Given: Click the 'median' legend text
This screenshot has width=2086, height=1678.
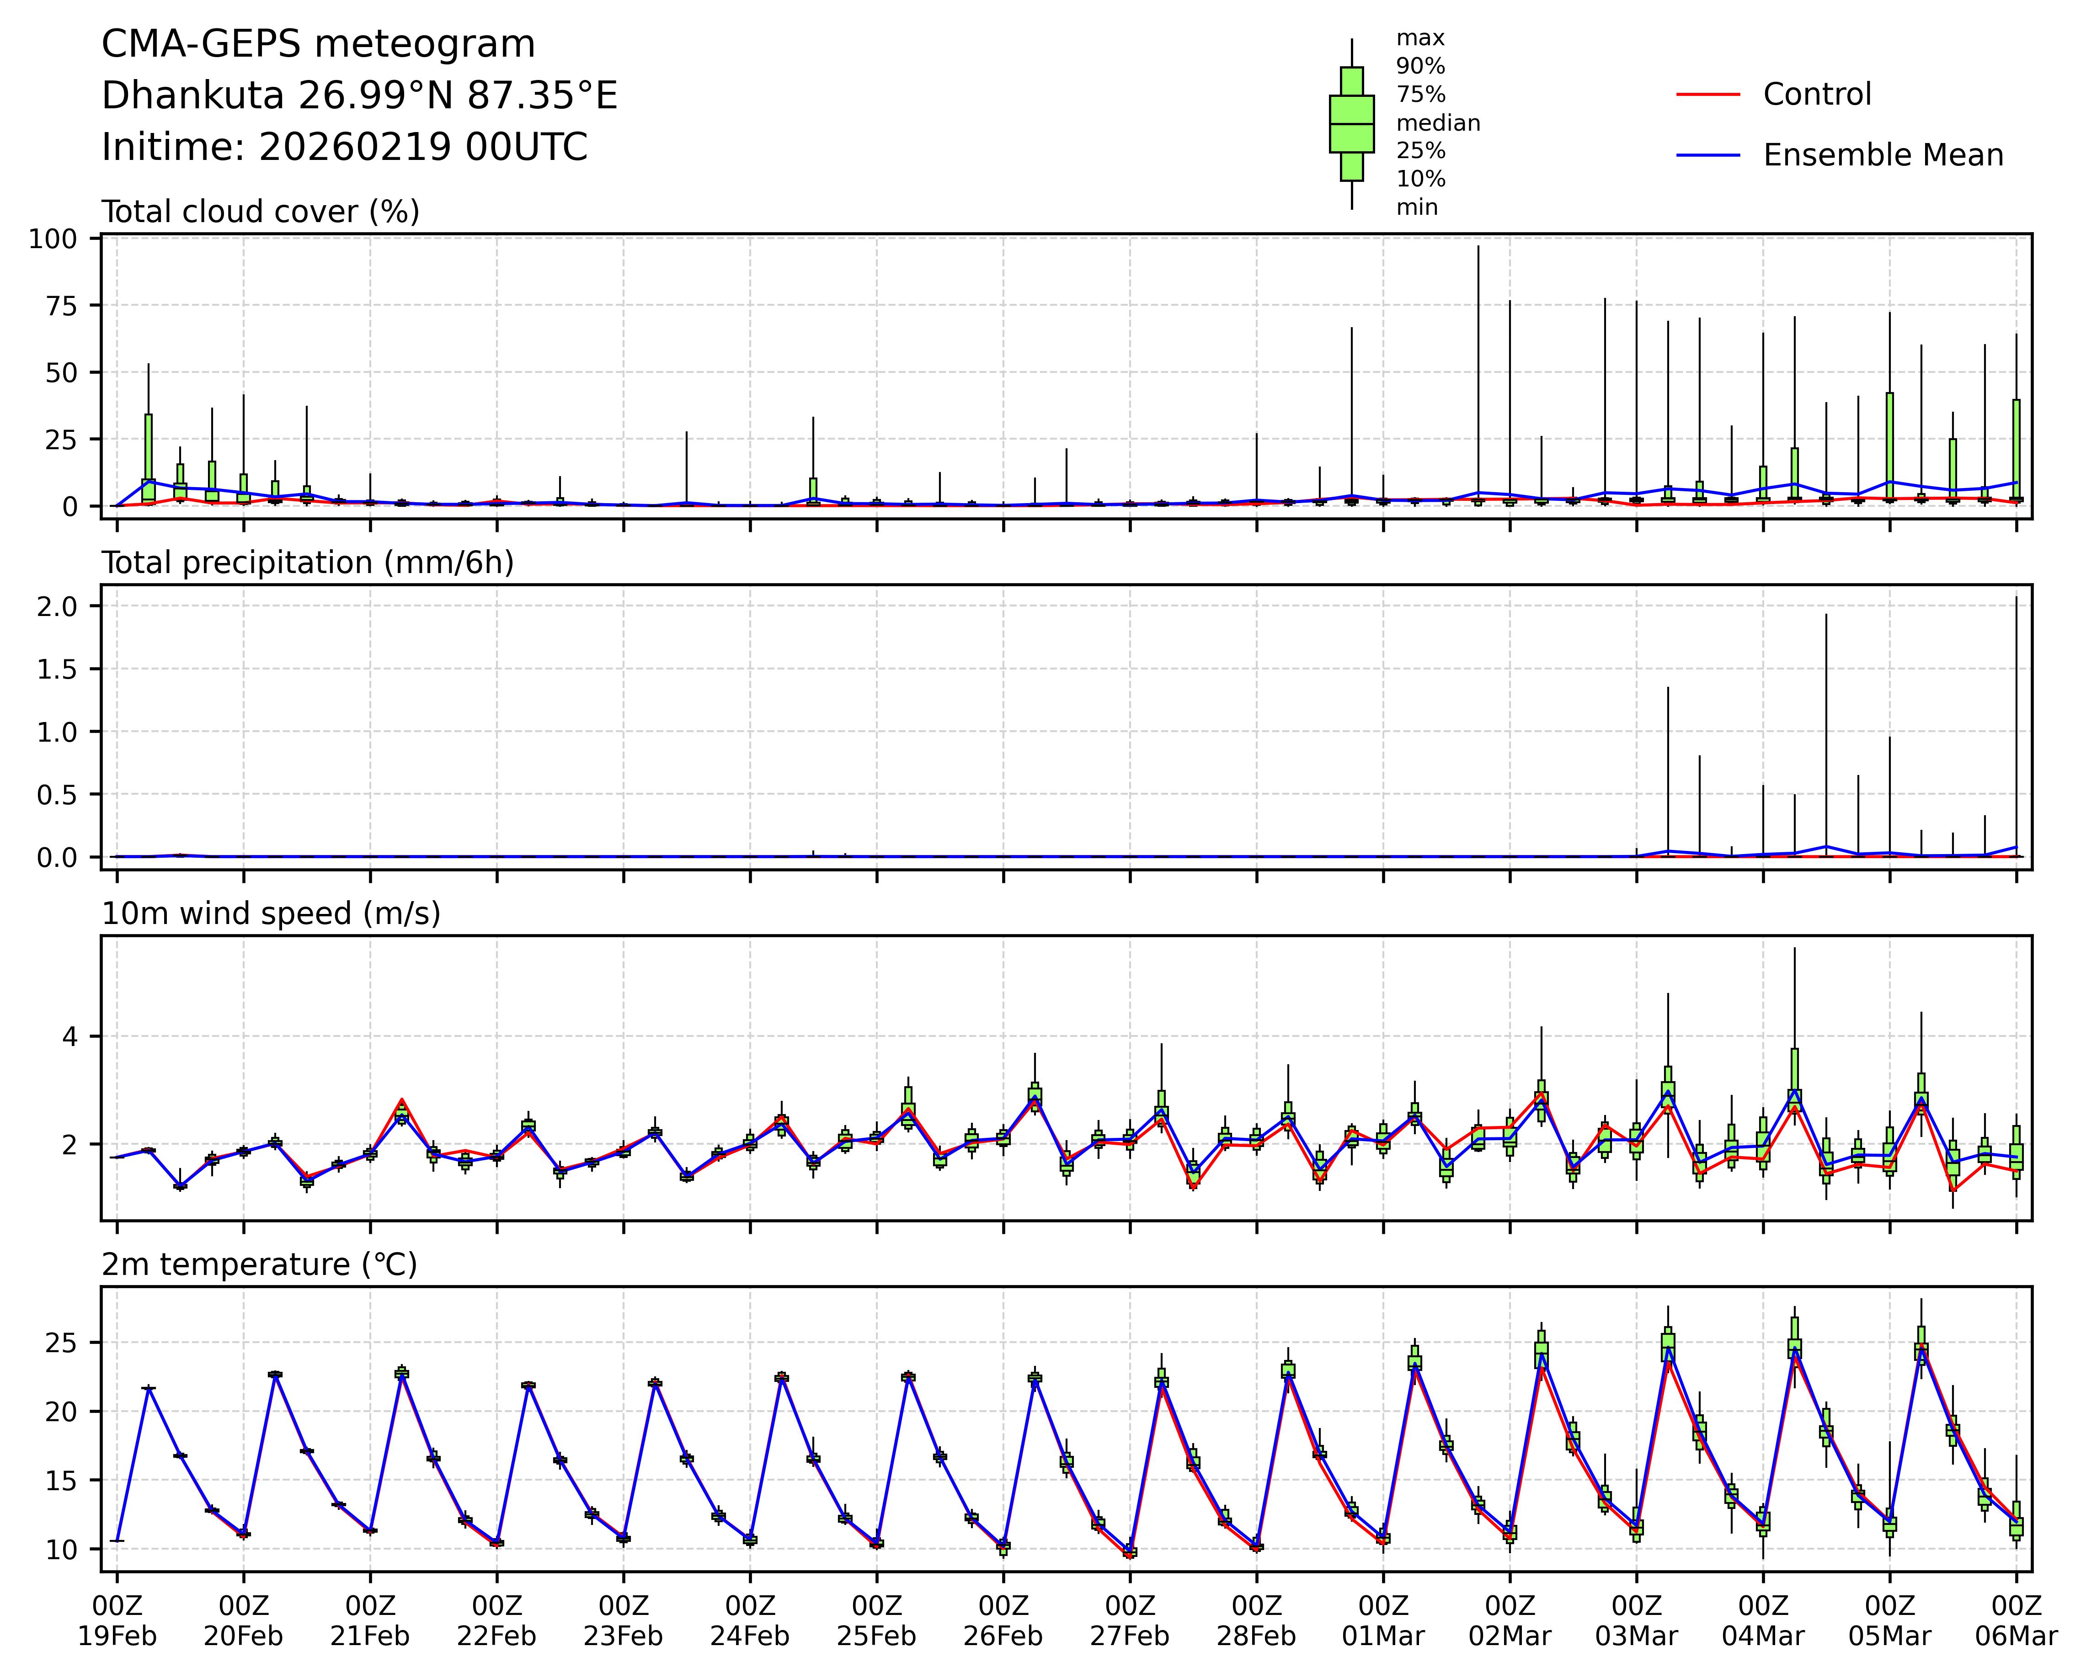Looking at the screenshot, I should pyautogui.click(x=1438, y=123).
